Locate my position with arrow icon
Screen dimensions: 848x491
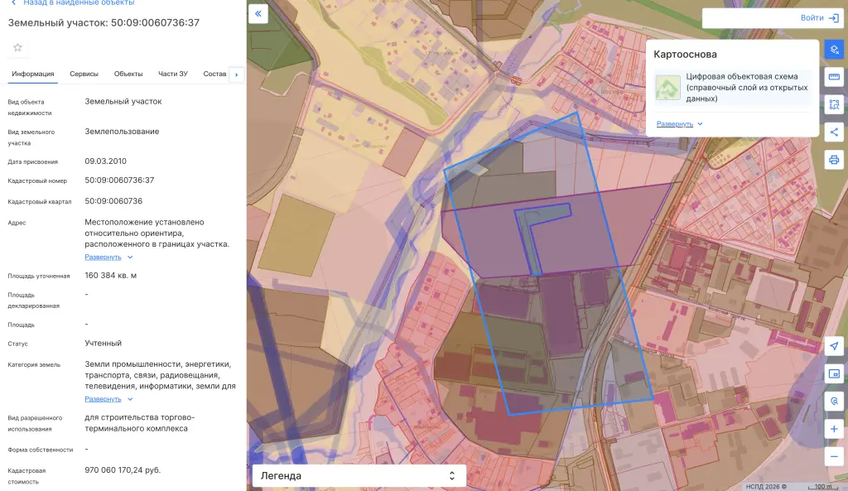[834, 346]
